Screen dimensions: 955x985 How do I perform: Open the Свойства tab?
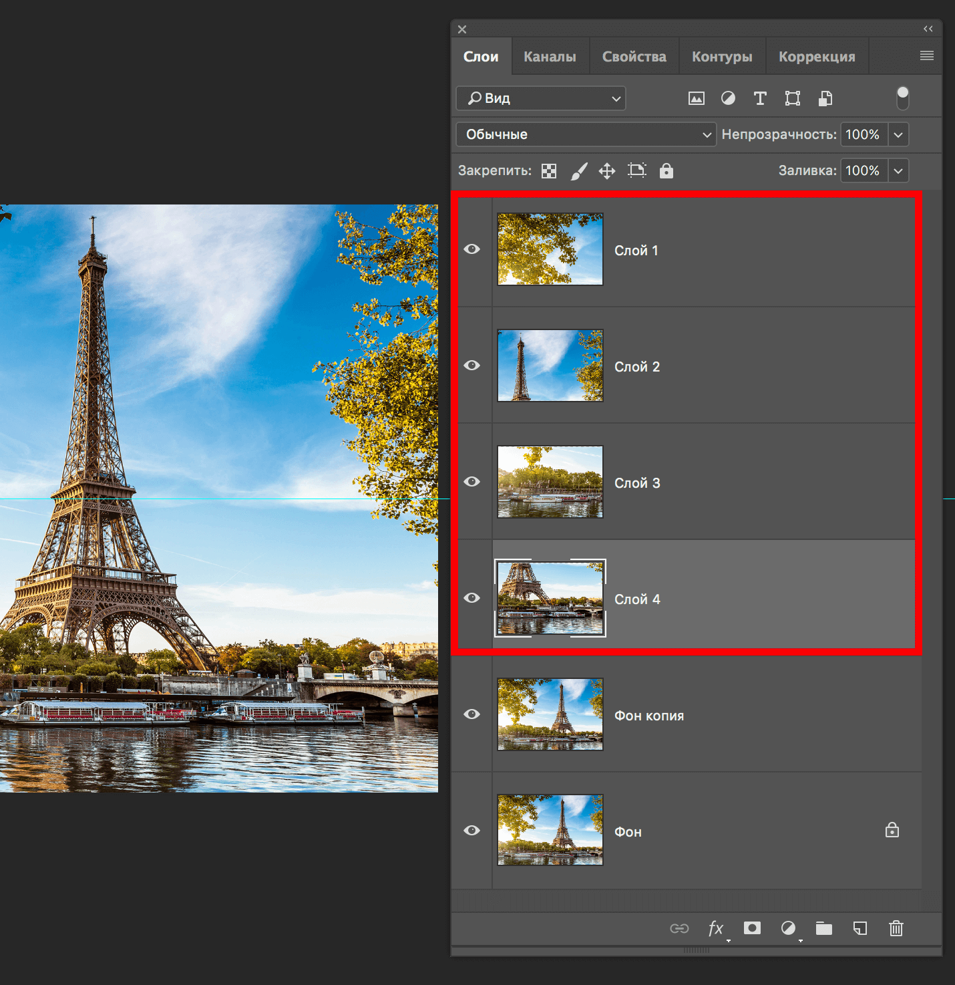pos(634,57)
